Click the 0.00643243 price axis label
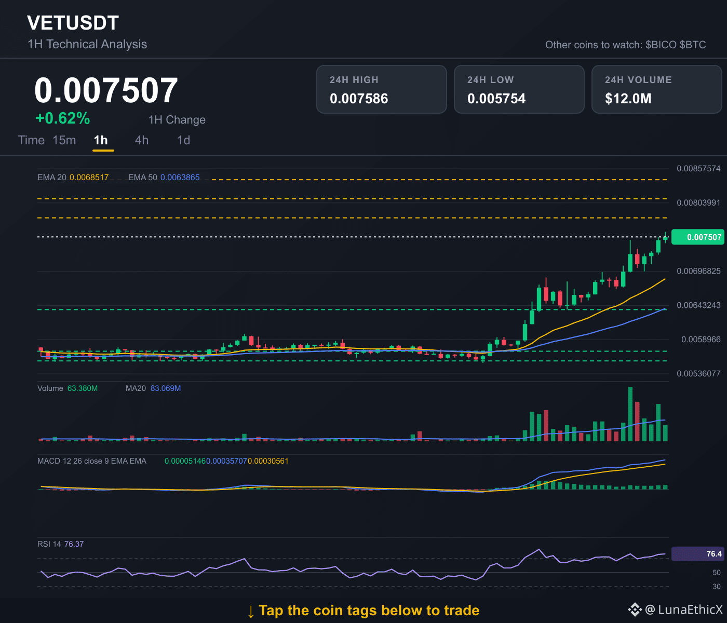 (698, 305)
